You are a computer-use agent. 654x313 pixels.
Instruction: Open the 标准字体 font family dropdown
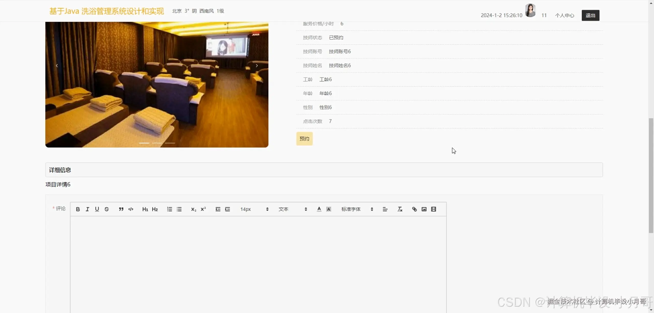[357, 209]
